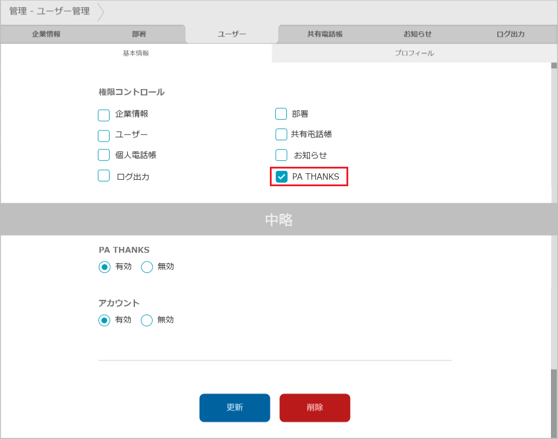558x439 pixels.
Task: Enable the ユーザー permission checkbox
Action: tap(104, 136)
